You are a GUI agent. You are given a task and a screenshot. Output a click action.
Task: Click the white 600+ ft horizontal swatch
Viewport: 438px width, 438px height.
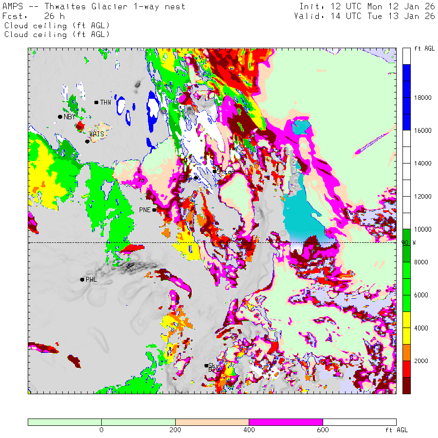coord(359,422)
